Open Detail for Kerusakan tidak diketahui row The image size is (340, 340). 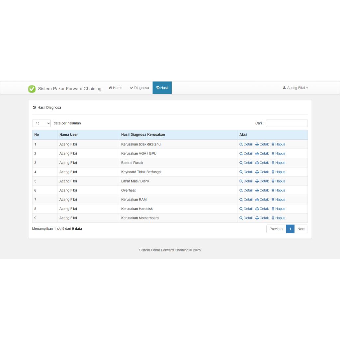pos(246,144)
